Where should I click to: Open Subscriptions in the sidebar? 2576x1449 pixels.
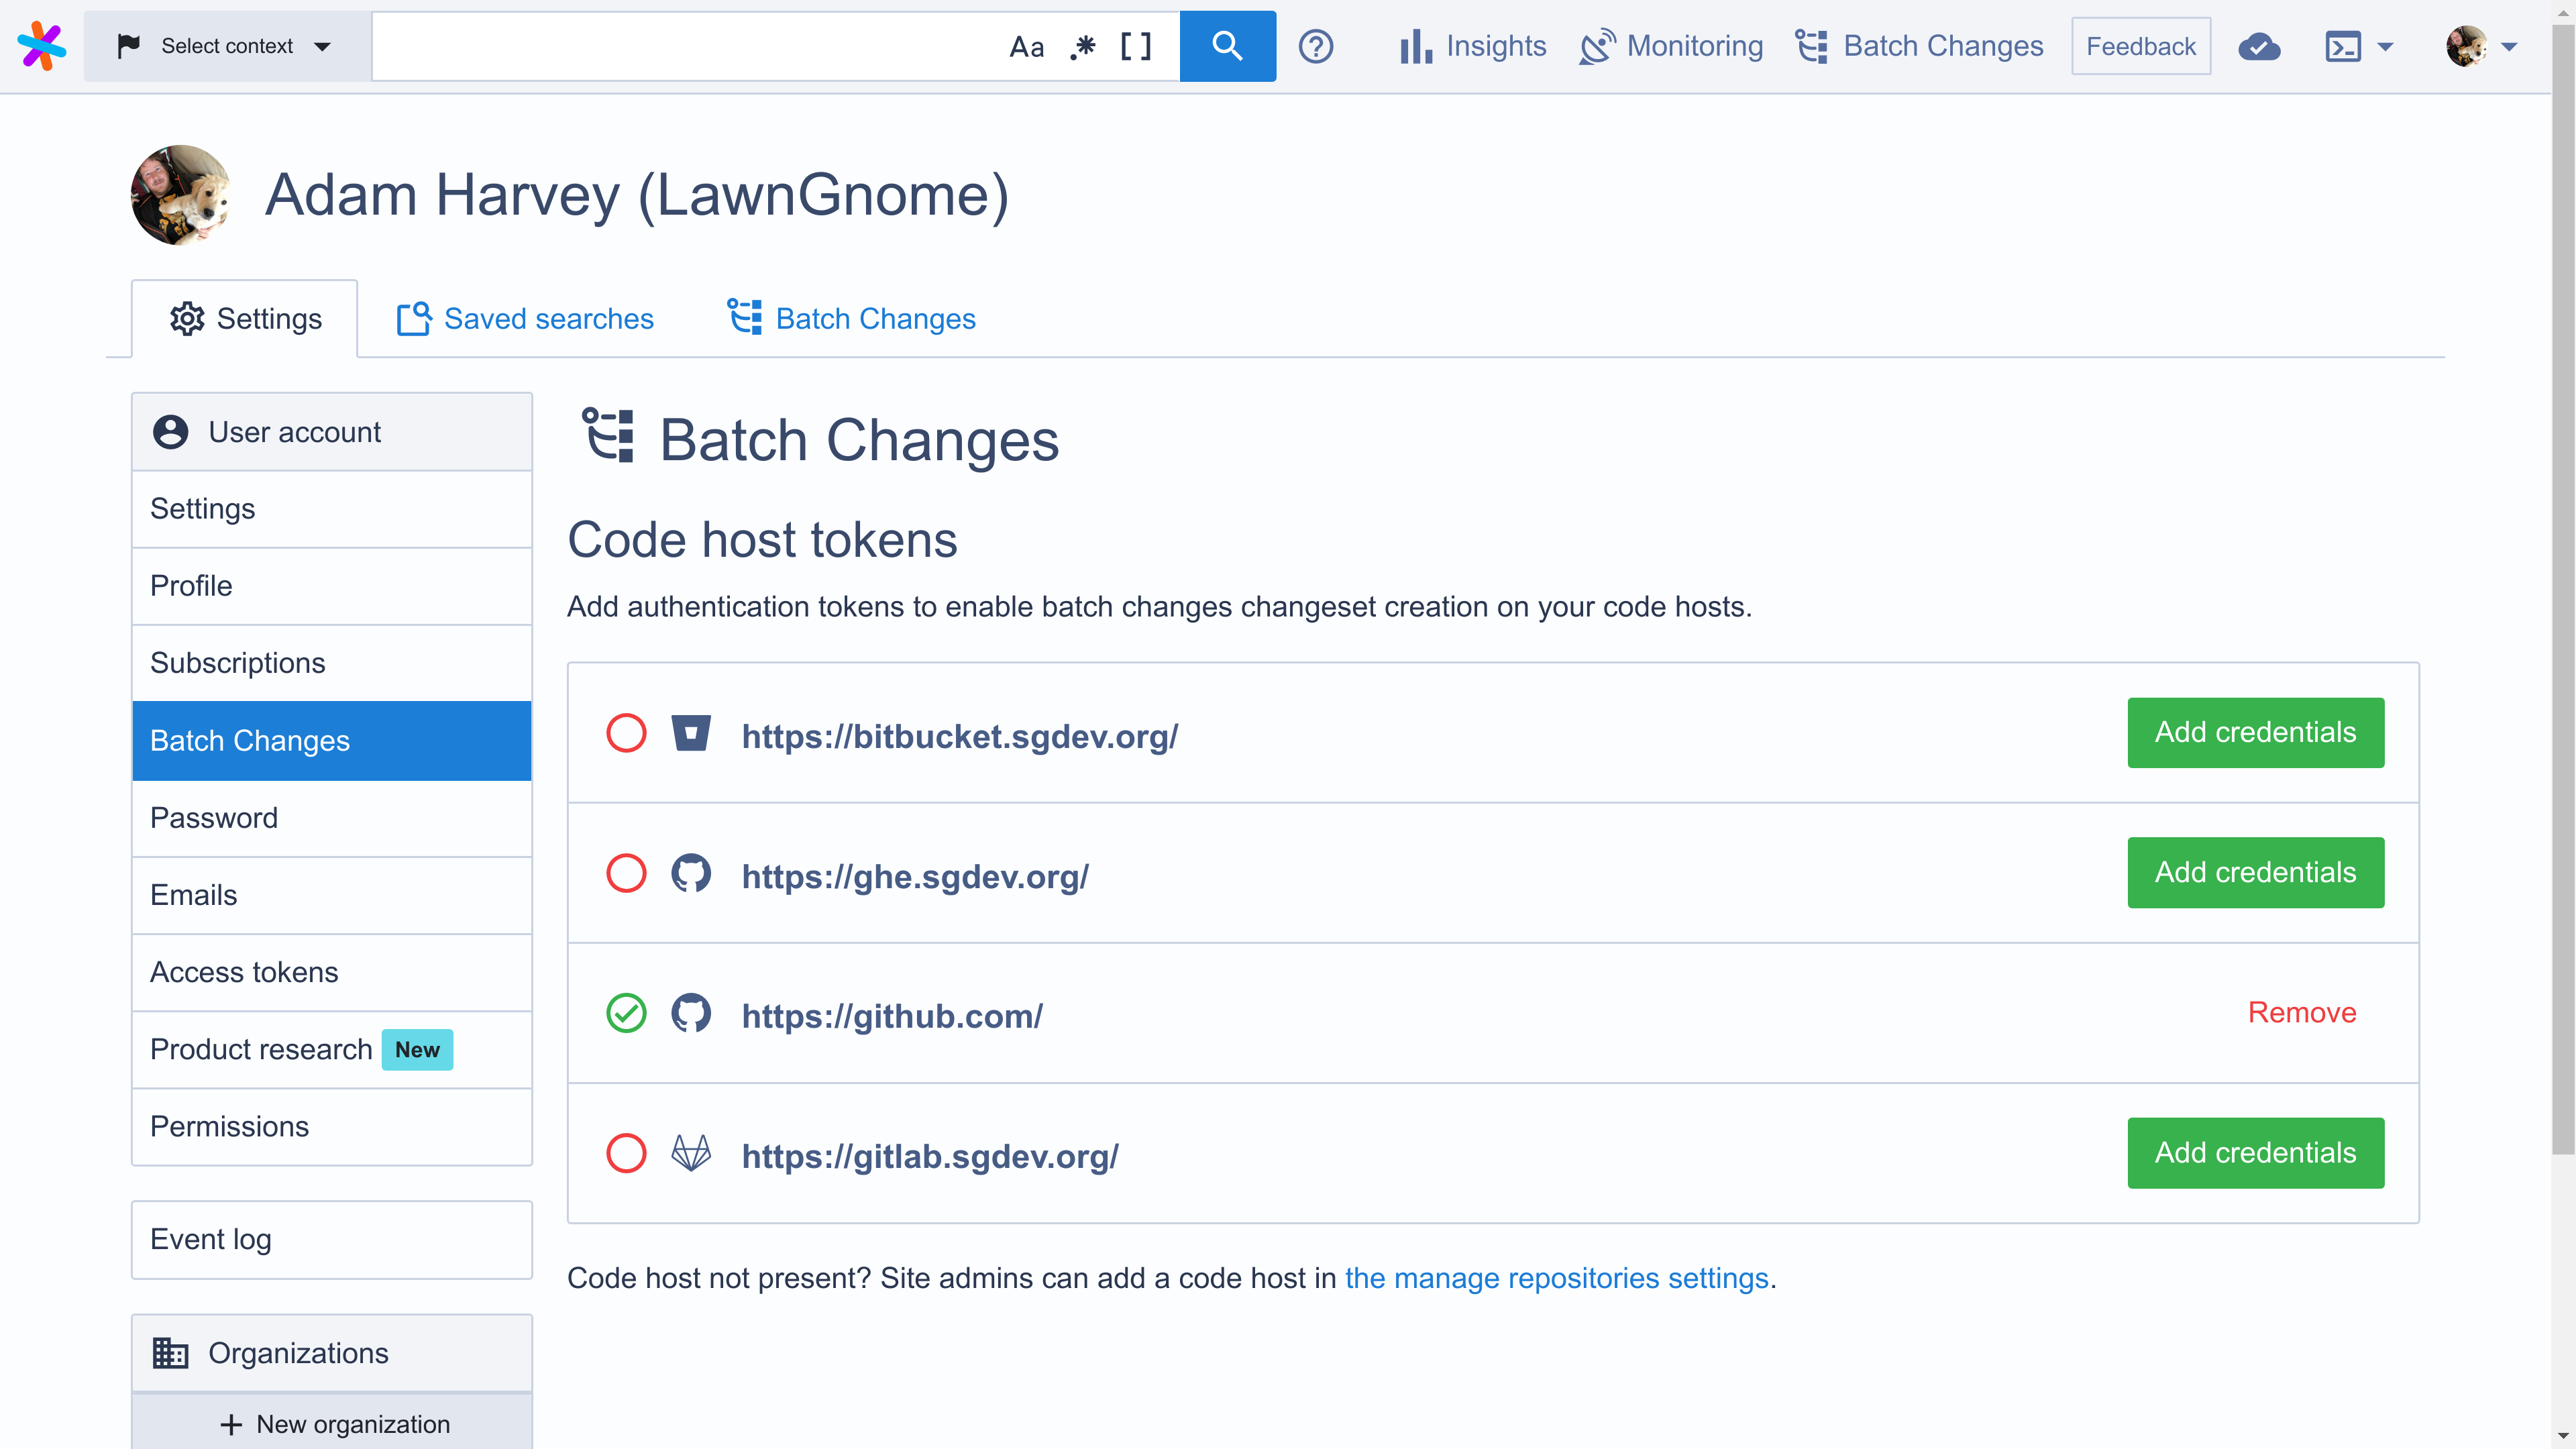pos(332,663)
